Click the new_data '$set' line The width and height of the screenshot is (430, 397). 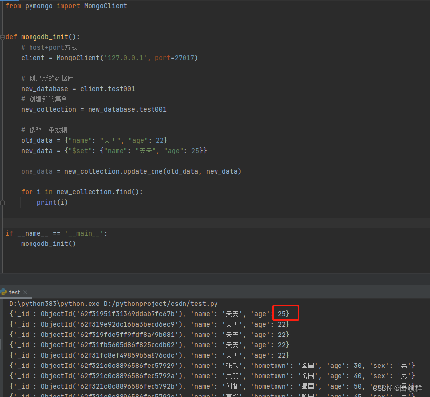pos(114,151)
